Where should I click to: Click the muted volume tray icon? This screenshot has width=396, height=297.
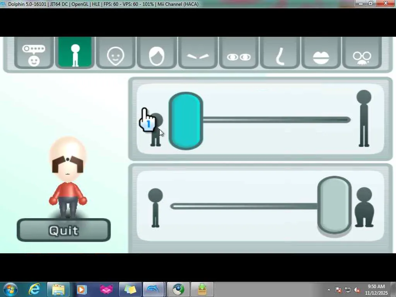click(357, 290)
